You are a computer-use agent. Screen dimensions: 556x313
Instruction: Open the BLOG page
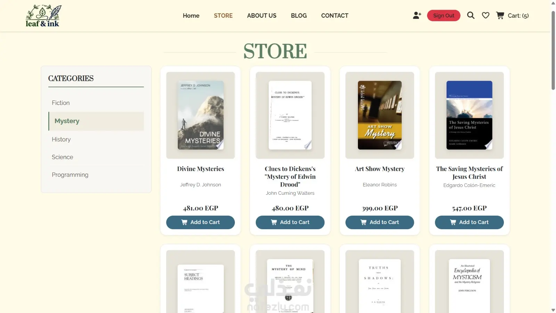click(x=299, y=16)
